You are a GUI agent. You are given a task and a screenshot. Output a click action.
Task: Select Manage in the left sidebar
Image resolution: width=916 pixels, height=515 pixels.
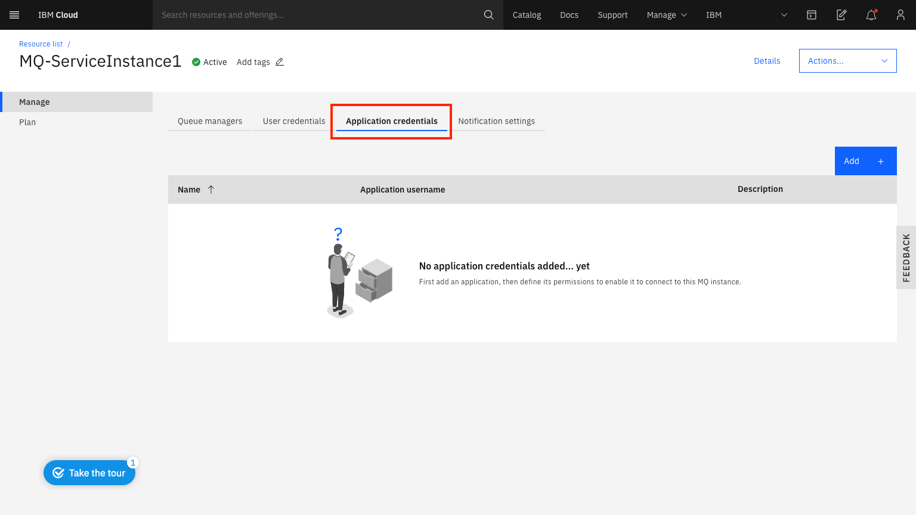(x=76, y=102)
